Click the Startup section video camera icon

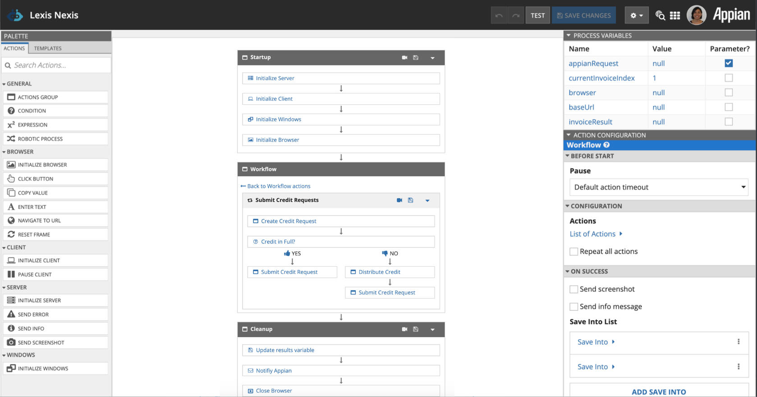coord(404,58)
